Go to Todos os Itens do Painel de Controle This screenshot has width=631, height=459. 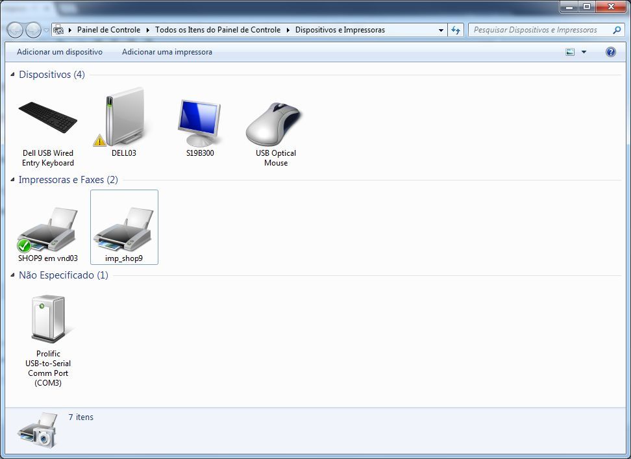(x=217, y=30)
